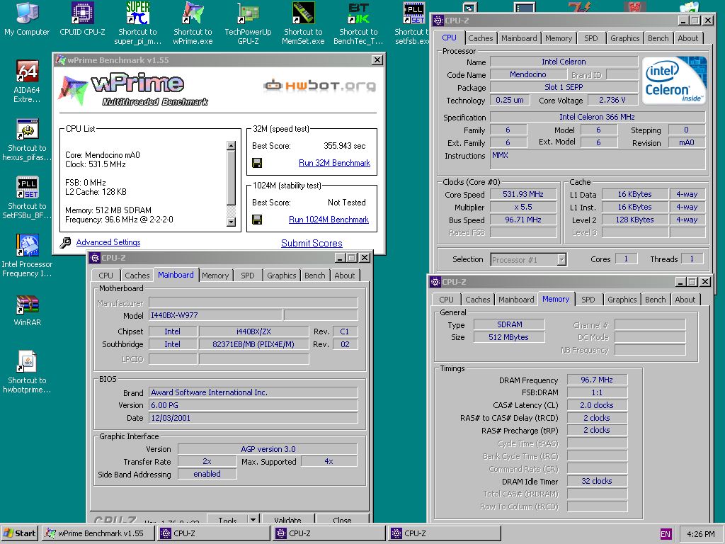Open Advanced Settings link in wPrime
Image resolution: width=725 pixels, height=544 pixels.
coord(108,242)
